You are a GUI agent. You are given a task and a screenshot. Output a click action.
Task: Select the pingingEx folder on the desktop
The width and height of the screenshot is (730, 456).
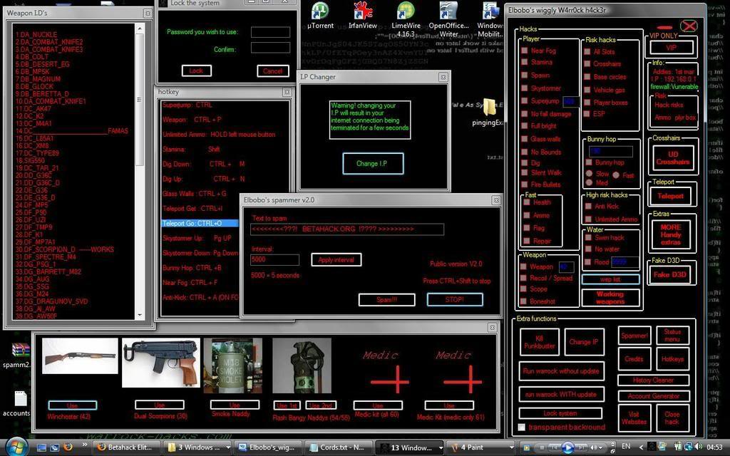pos(489,112)
